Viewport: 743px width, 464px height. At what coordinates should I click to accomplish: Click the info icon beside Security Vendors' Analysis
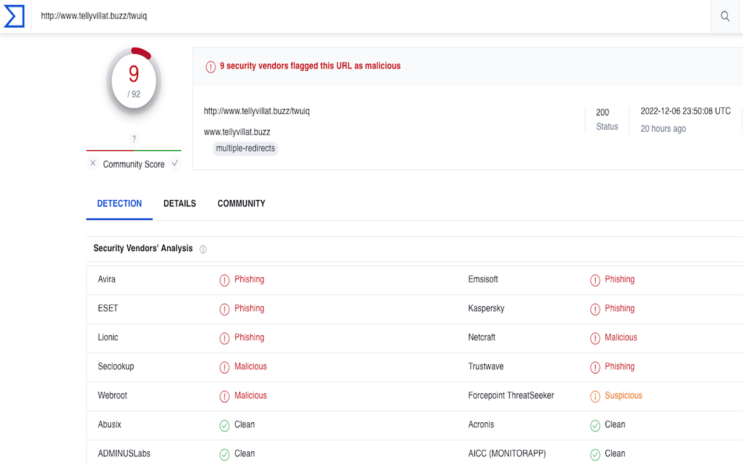click(203, 249)
